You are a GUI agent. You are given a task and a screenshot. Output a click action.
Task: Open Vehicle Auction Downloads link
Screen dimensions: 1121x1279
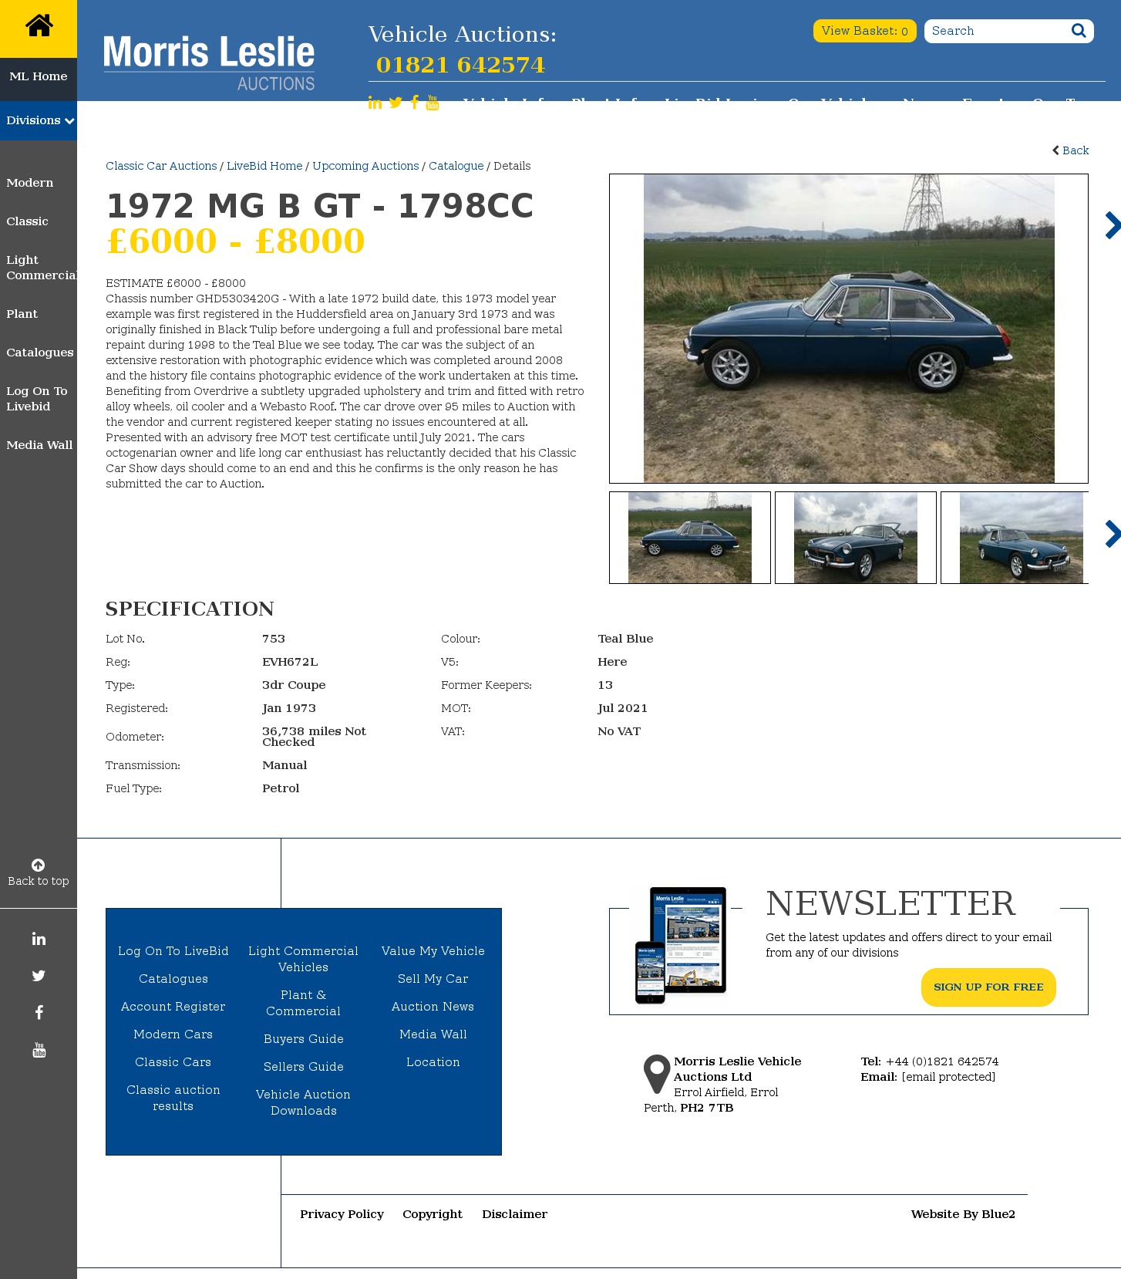click(x=304, y=1102)
